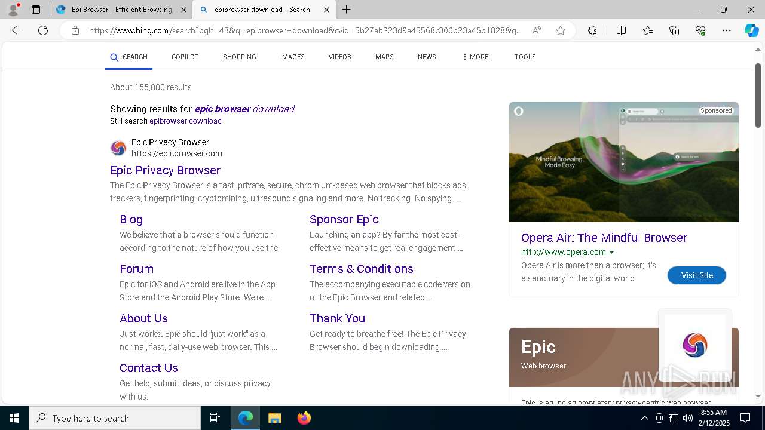Switch to the Epi Browser tab

point(121,10)
